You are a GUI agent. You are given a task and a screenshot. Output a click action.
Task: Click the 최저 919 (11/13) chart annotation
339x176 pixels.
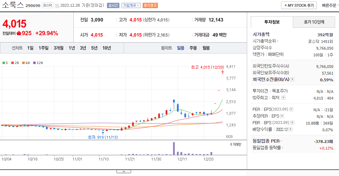[103, 137]
